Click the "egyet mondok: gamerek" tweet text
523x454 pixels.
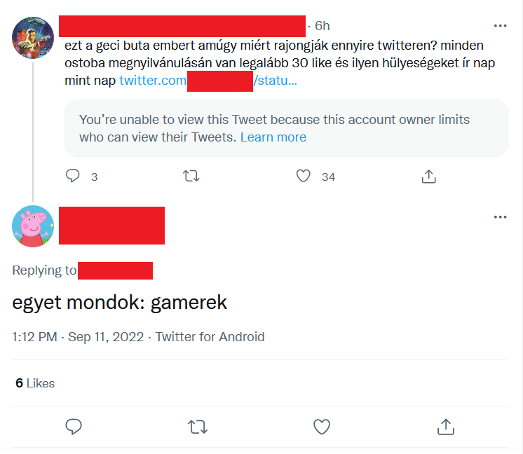click(120, 303)
